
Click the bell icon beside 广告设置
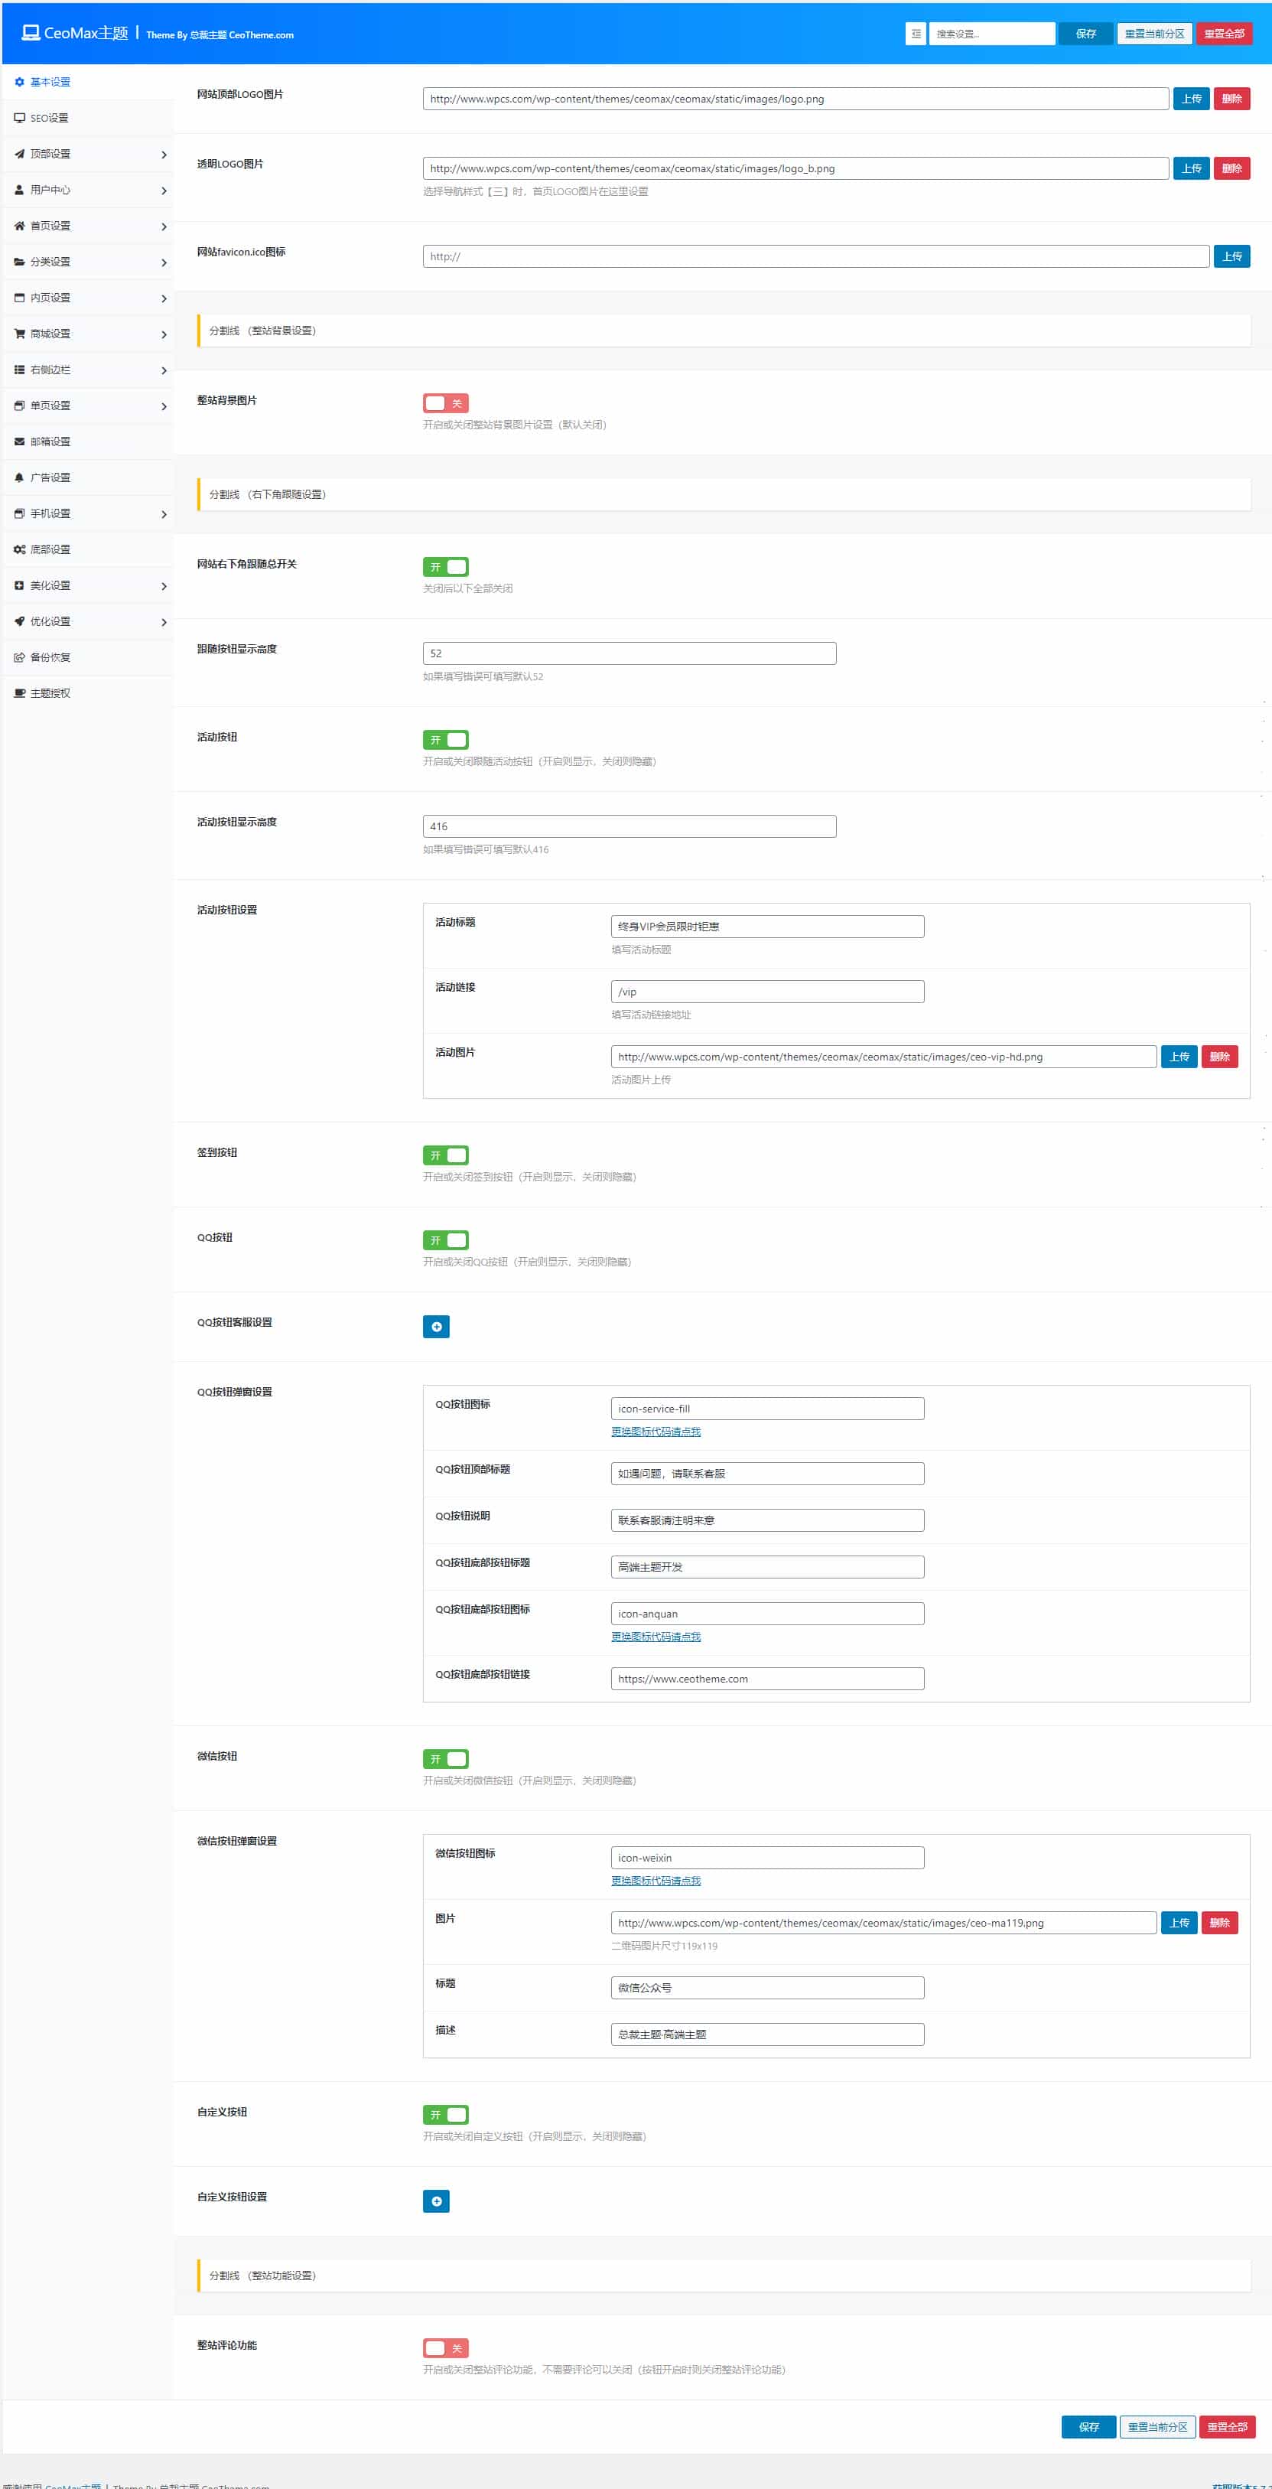(x=19, y=477)
